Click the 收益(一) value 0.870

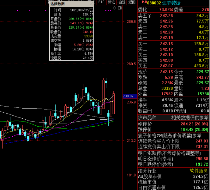(x=168, y=111)
